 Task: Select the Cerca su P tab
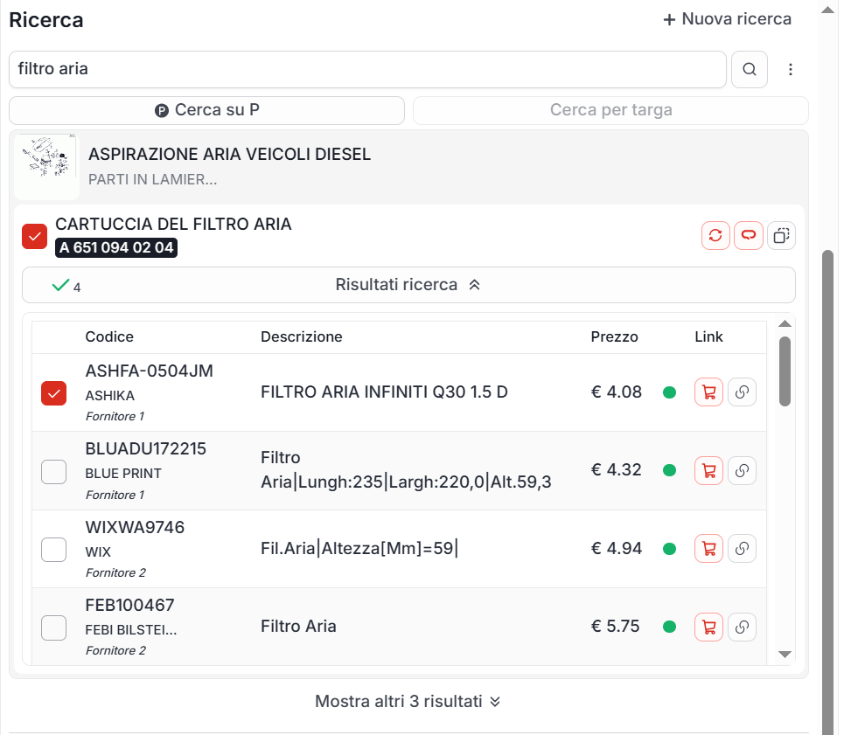point(206,110)
